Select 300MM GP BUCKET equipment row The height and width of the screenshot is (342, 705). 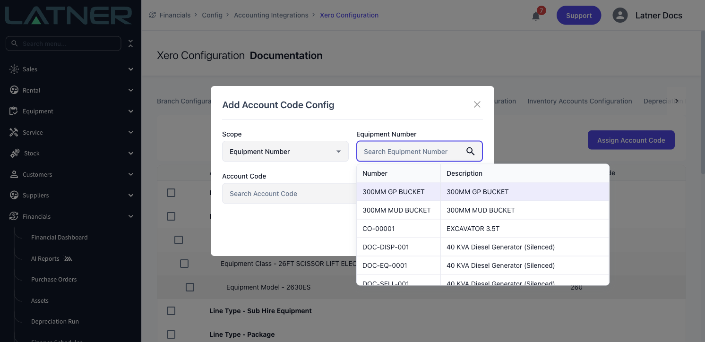[x=483, y=192]
